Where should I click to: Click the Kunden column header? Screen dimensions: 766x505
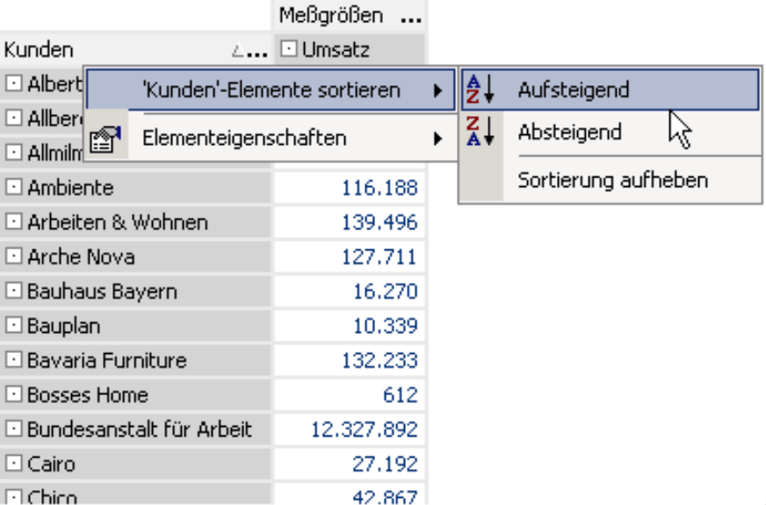click(39, 50)
